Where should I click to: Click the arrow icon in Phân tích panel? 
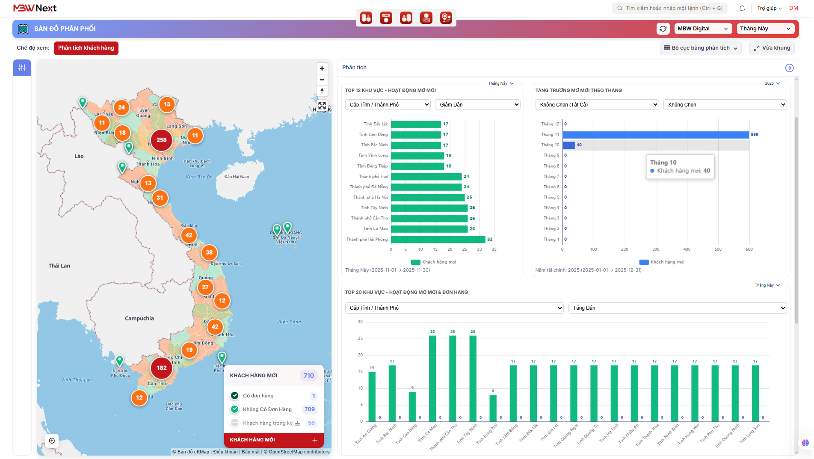(x=789, y=68)
